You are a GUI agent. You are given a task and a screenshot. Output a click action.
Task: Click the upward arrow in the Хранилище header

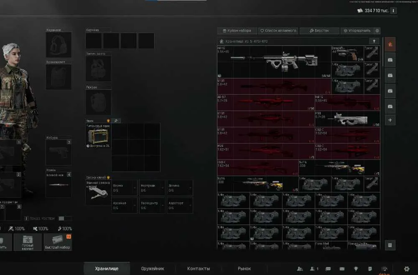pos(374,41)
